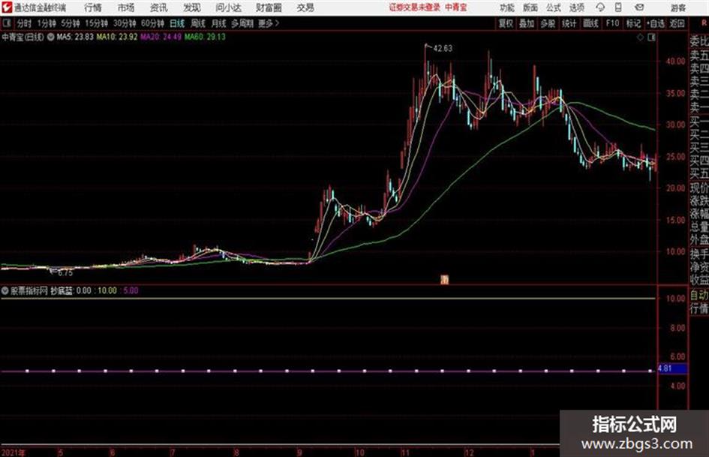Click the 叠加 overlay button

pyautogui.click(x=527, y=23)
